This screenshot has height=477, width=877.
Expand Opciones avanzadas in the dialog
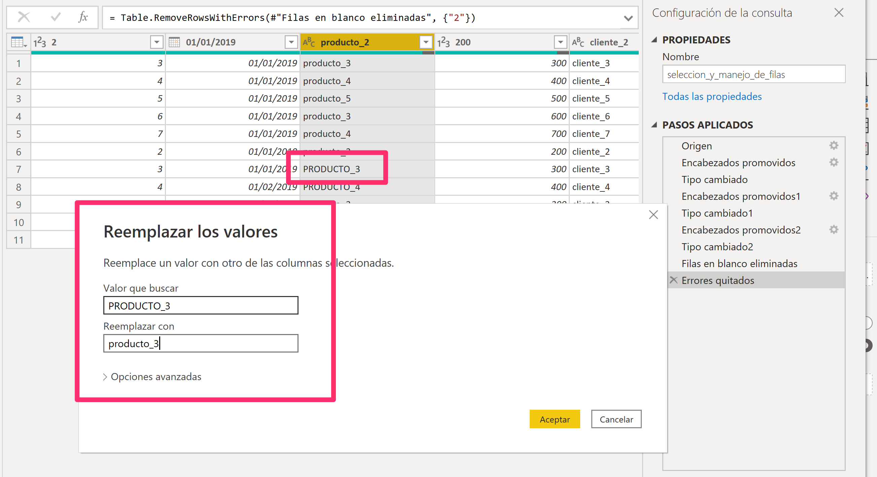[152, 377]
